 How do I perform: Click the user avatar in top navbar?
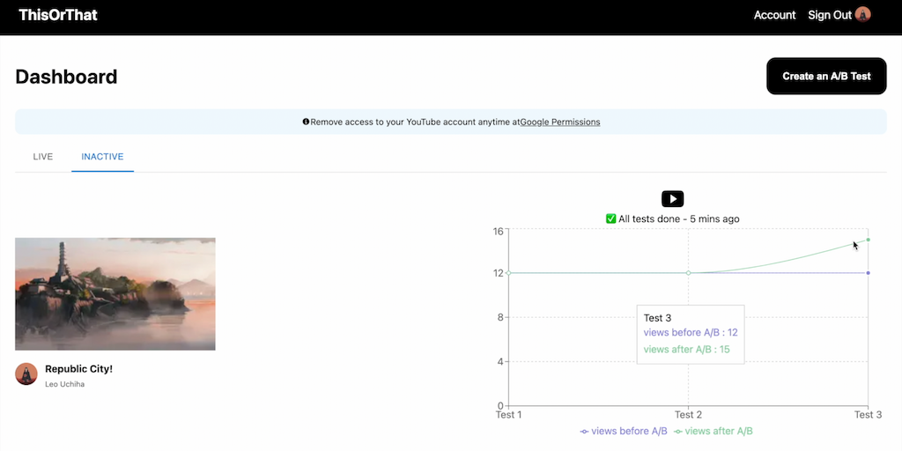(863, 14)
